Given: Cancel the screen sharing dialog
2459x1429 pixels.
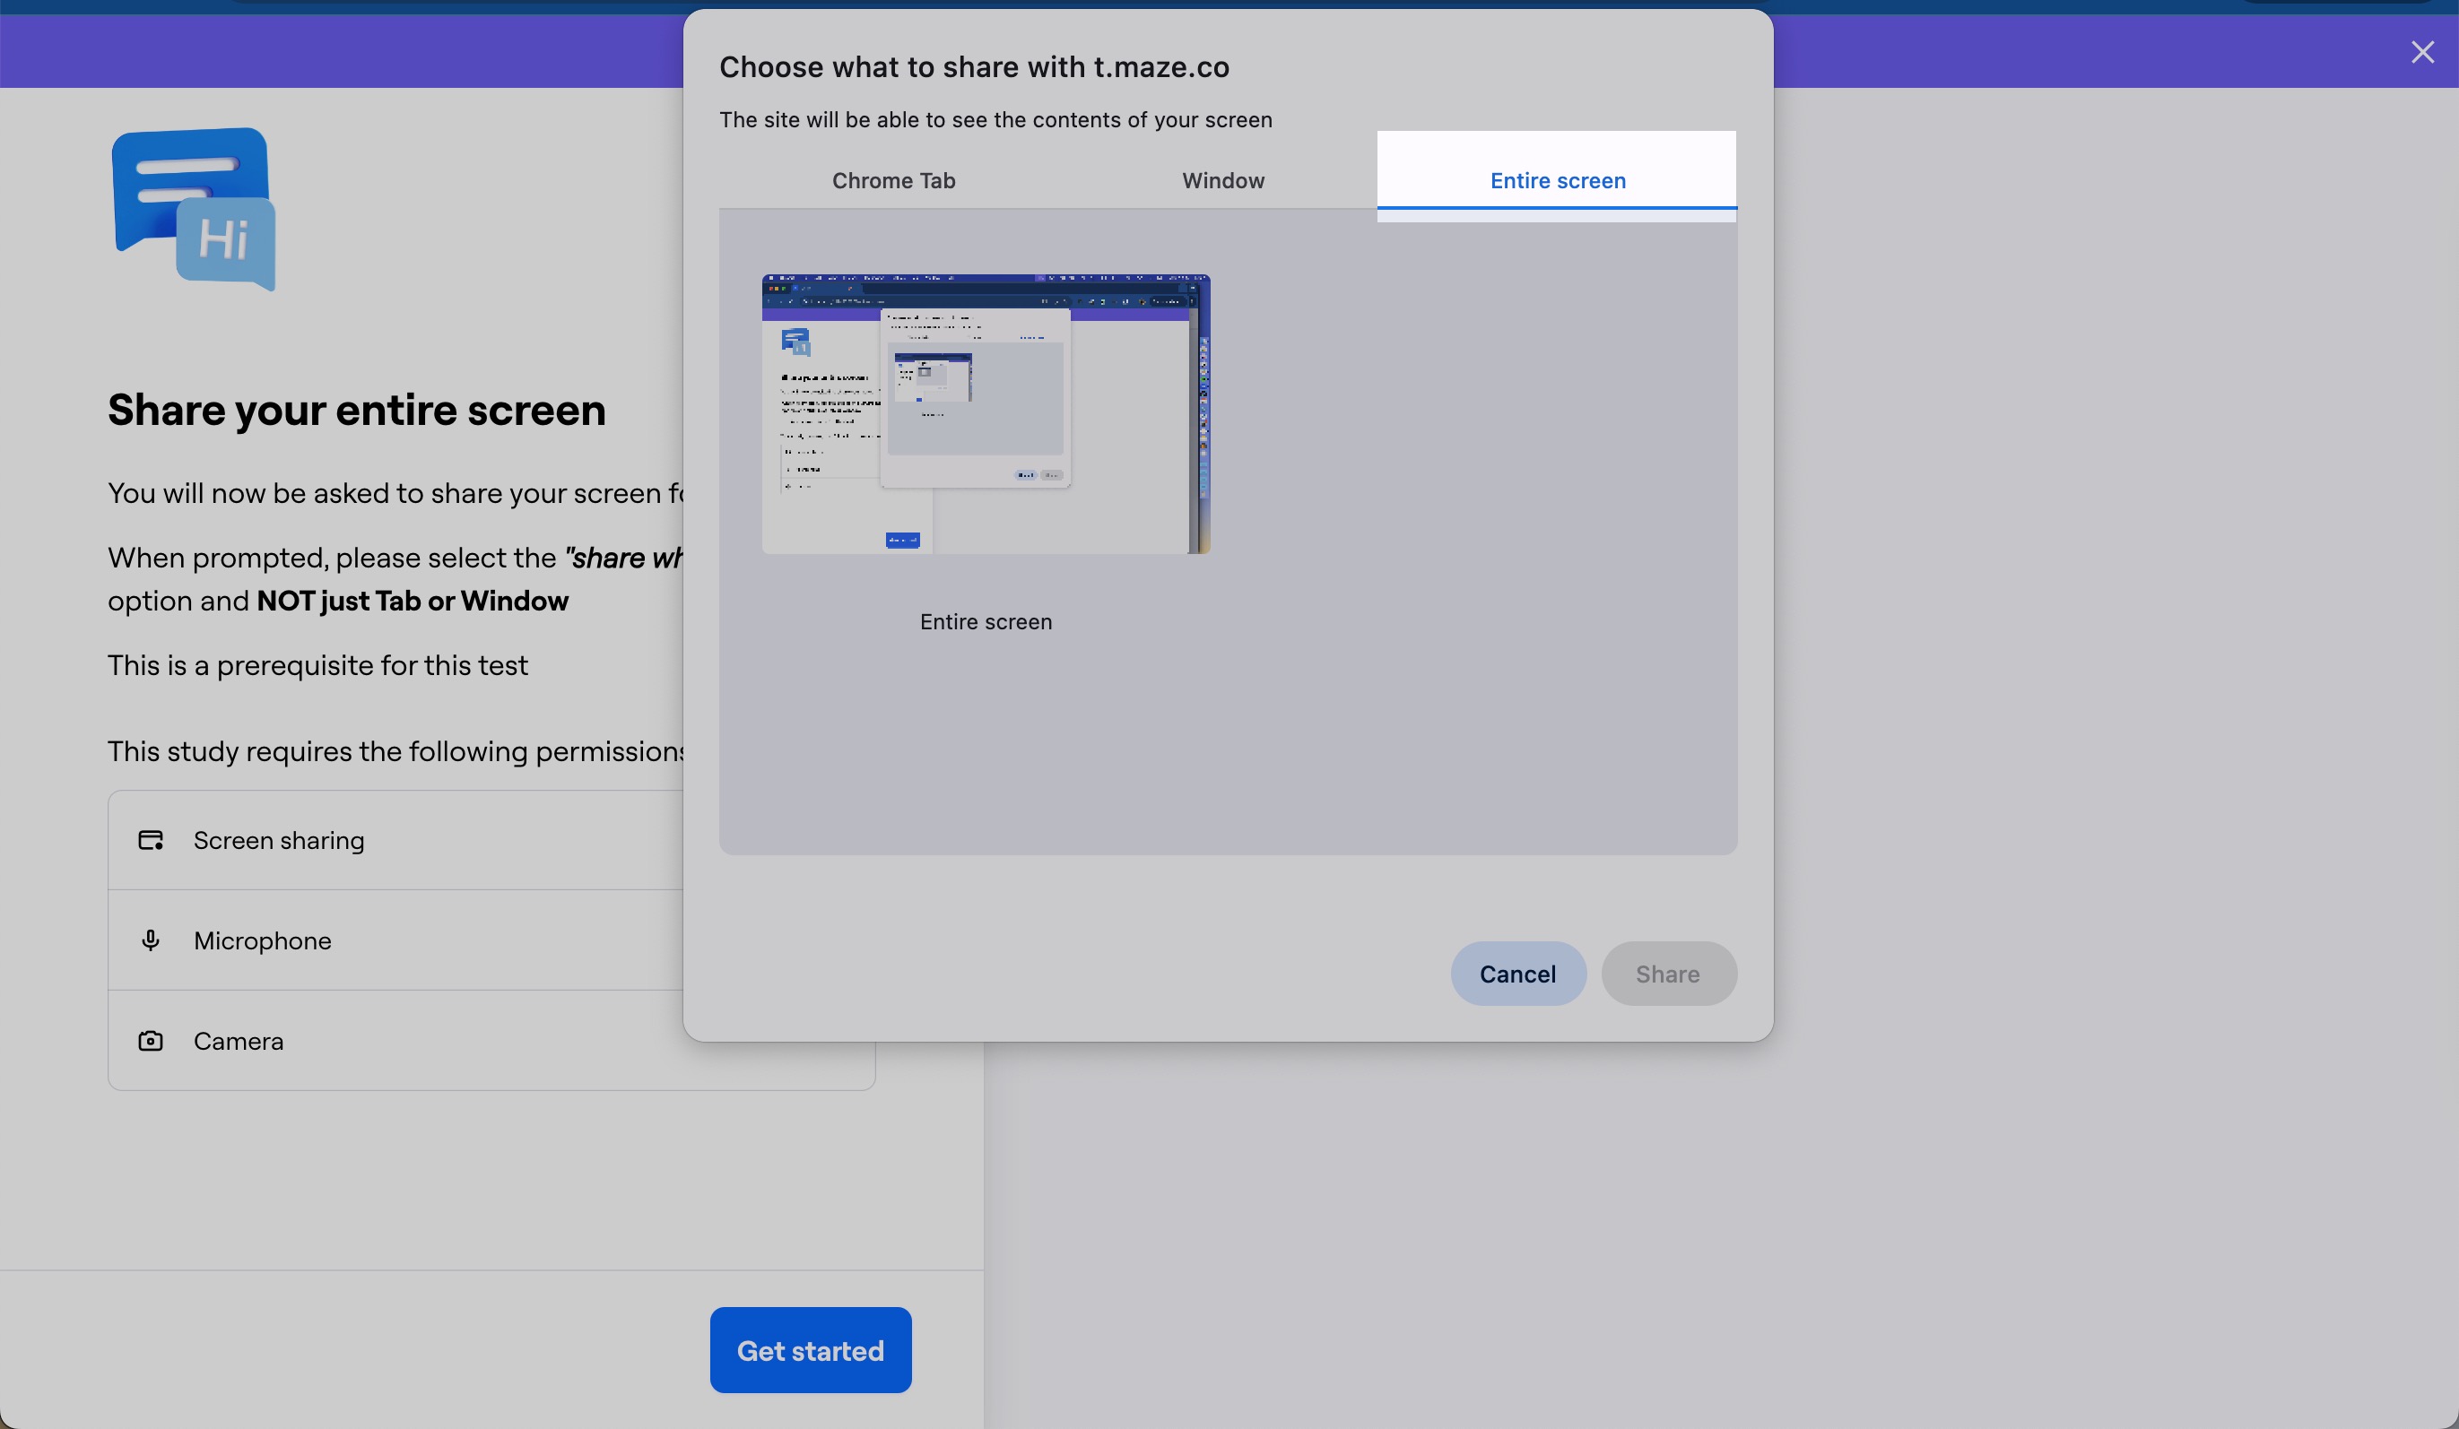Looking at the screenshot, I should pyautogui.click(x=1517, y=974).
